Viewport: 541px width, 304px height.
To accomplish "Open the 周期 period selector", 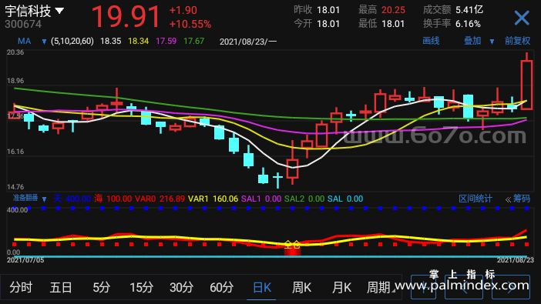I will coord(380,287).
